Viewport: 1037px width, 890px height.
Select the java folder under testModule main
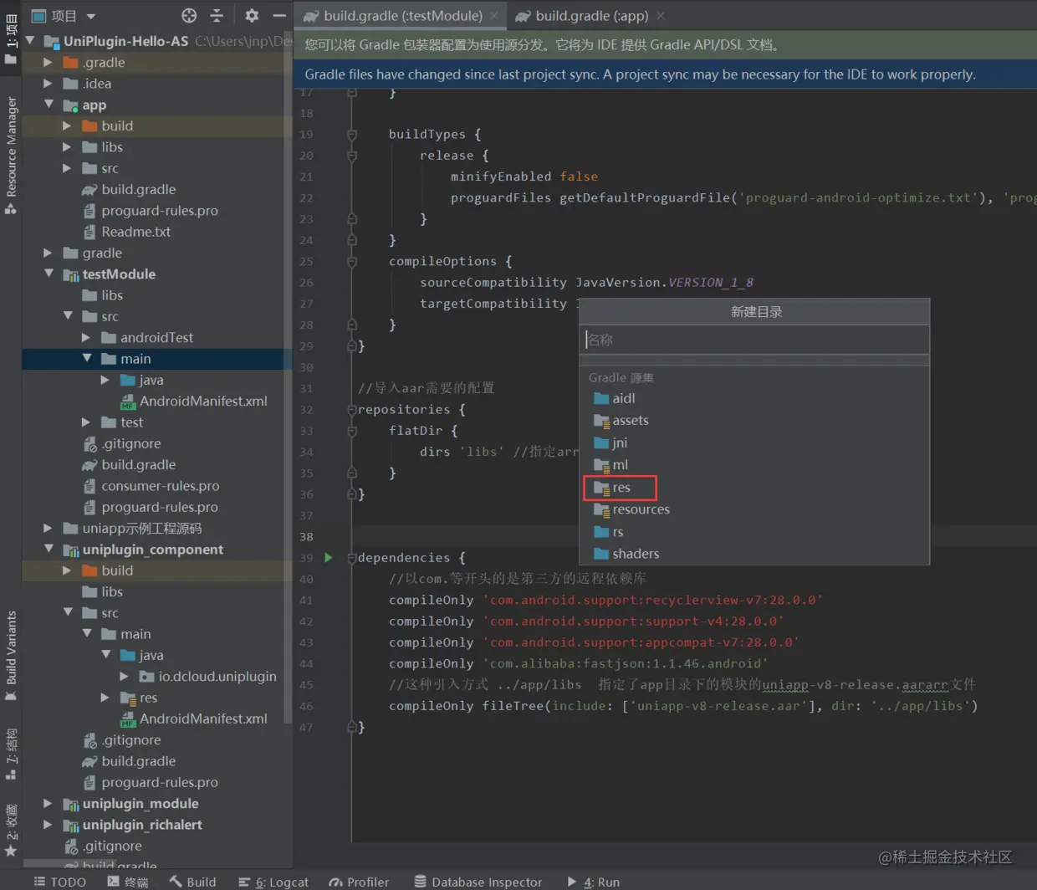pyautogui.click(x=142, y=380)
